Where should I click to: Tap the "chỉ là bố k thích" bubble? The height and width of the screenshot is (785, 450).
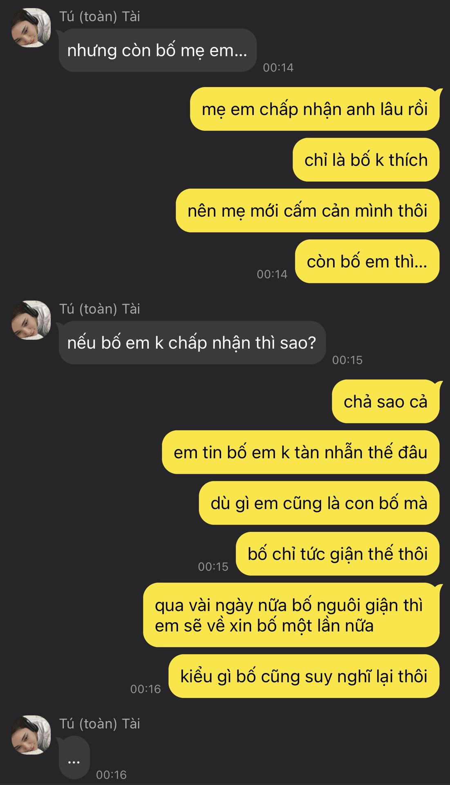pyautogui.click(x=366, y=160)
